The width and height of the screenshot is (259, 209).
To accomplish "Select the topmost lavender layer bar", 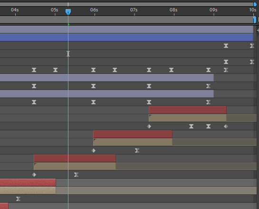I will click(x=126, y=30).
